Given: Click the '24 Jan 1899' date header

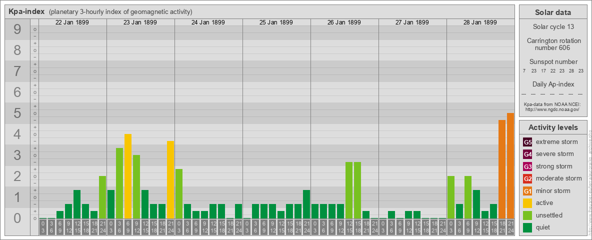Looking at the screenshot, I should [x=208, y=22].
